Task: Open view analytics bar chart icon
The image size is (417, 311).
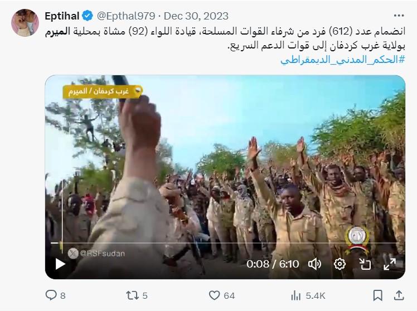Action: [295, 295]
